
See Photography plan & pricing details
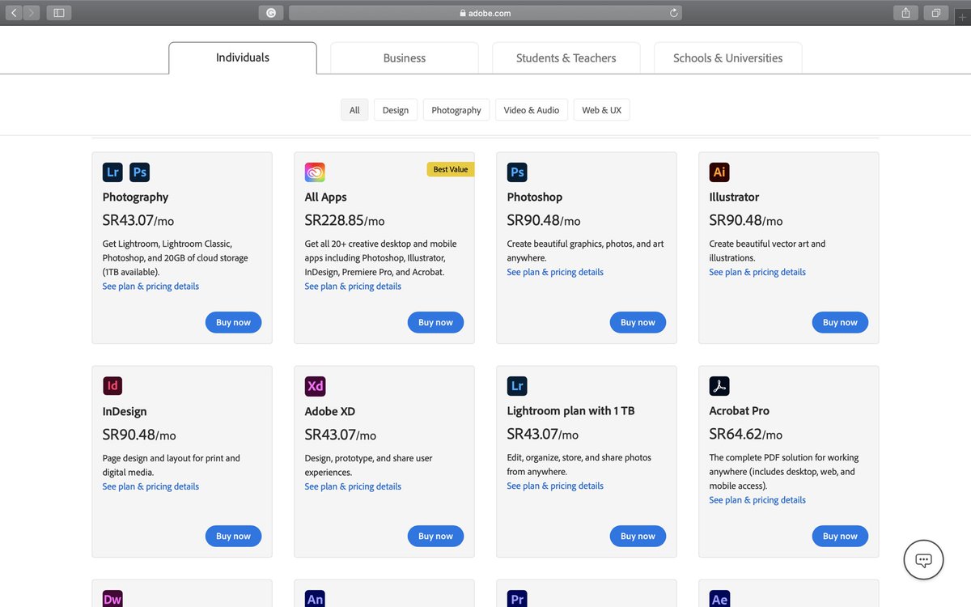point(151,287)
